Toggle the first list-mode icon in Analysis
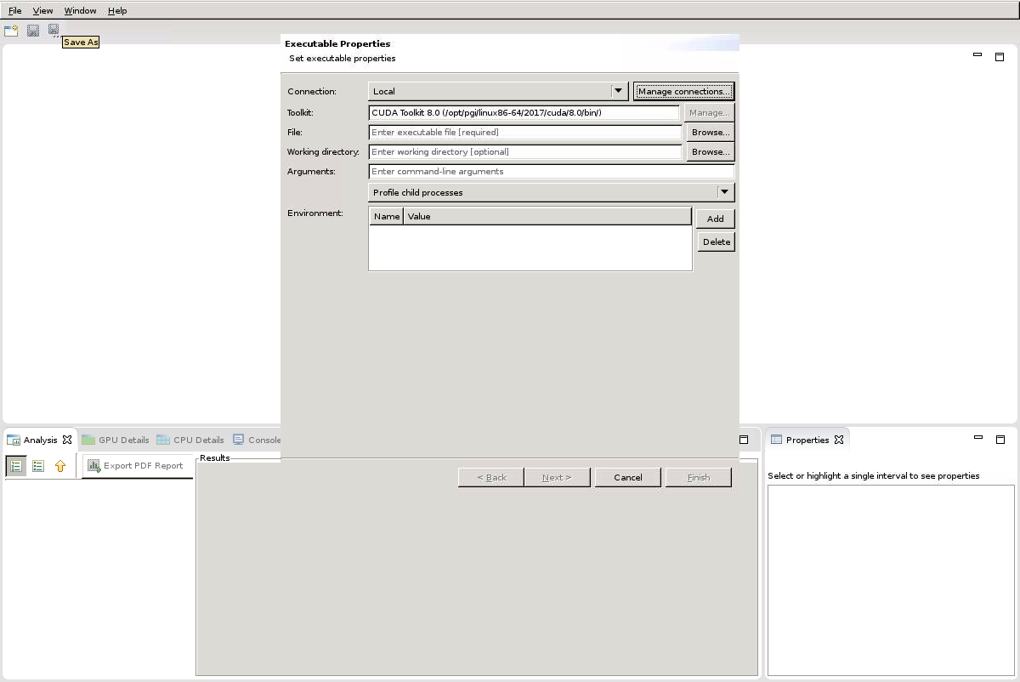Screen dimensions: 1020x682 pyautogui.click(x=16, y=466)
